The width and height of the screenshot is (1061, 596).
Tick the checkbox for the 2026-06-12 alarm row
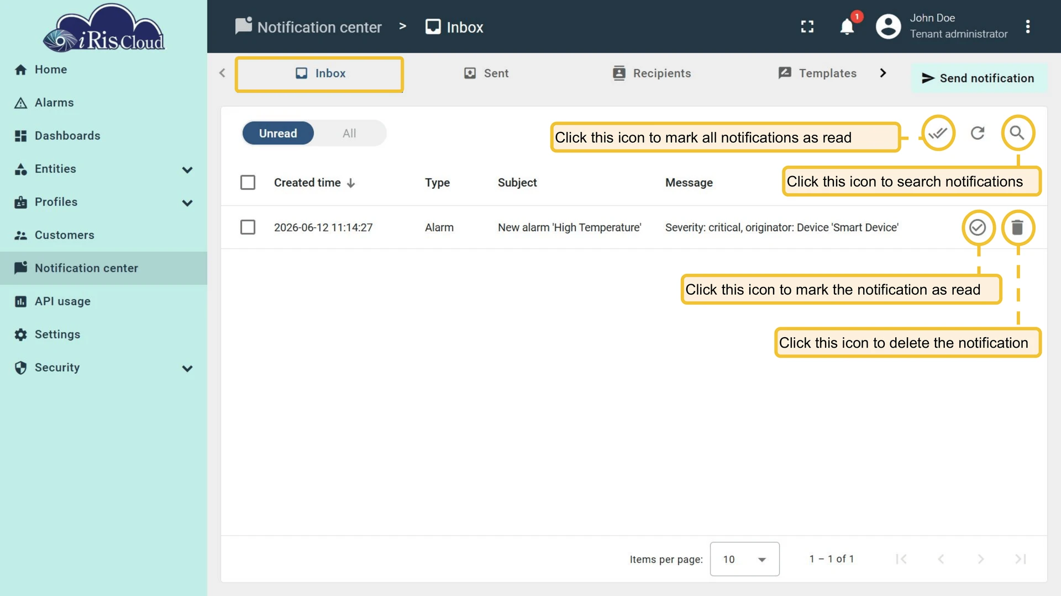248,227
